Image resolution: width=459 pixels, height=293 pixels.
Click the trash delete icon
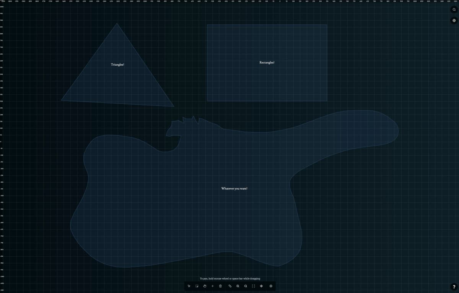click(x=220, y=286)
